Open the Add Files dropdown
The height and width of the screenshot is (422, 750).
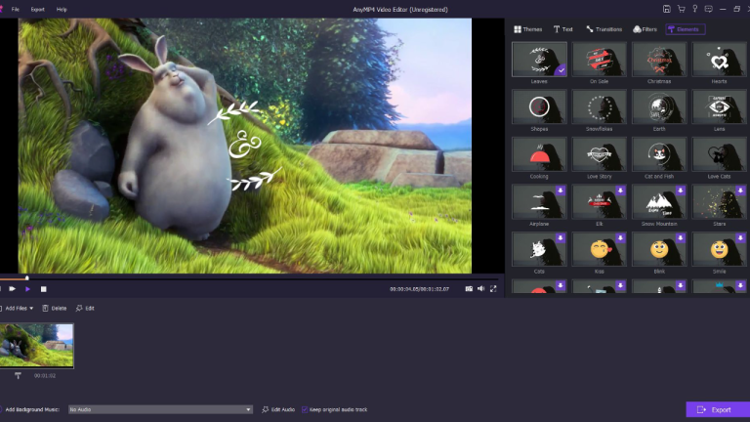(x=18, y=308)
